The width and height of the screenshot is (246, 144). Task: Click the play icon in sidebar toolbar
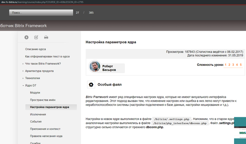26,37
